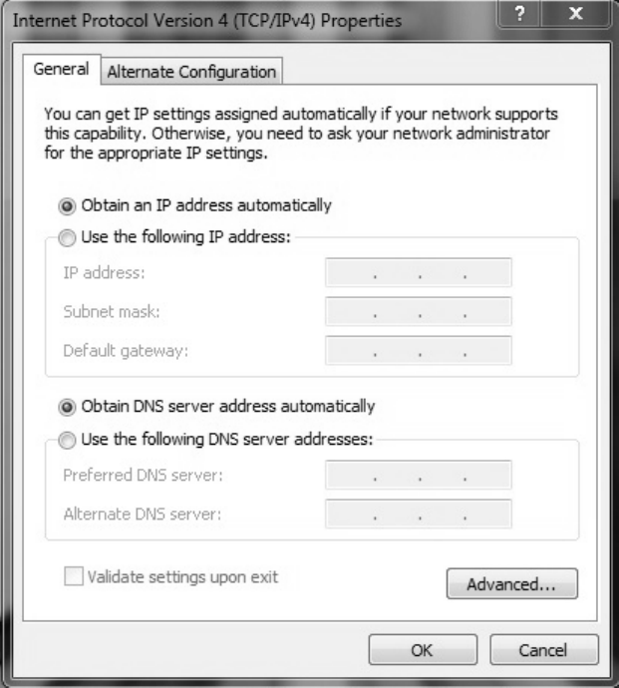Click last octet of Alternate DNS server
Viewport: 619px width, 688px height.
[488, 515]
